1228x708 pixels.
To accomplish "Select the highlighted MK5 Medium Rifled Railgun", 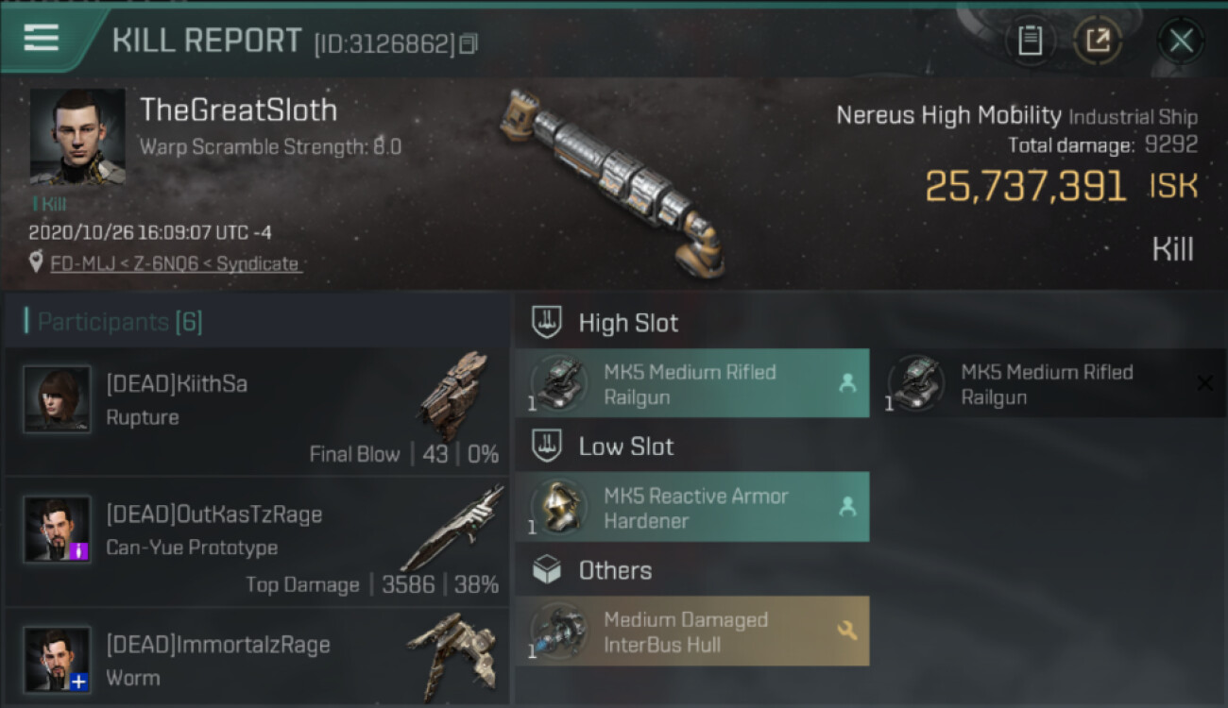I will pos(692,383).
